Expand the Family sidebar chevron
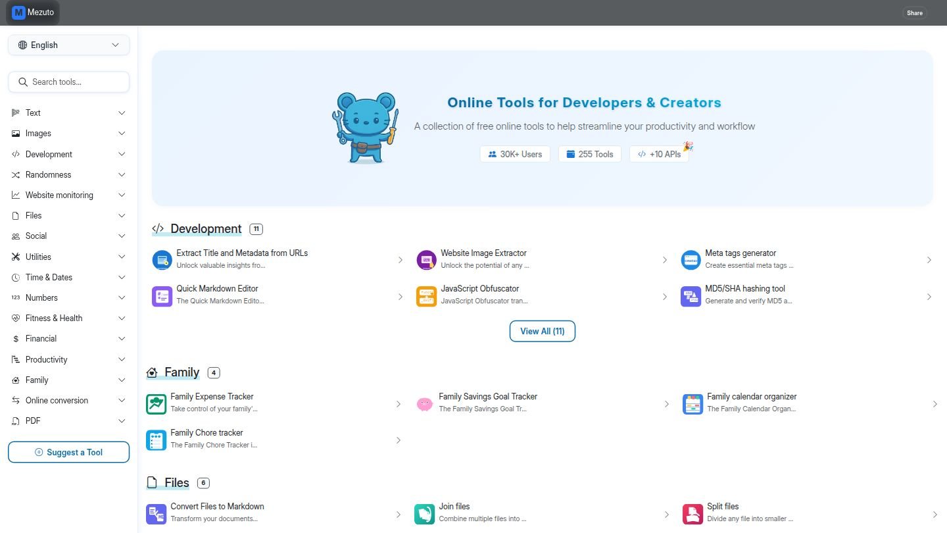 (x=122, y=380)
